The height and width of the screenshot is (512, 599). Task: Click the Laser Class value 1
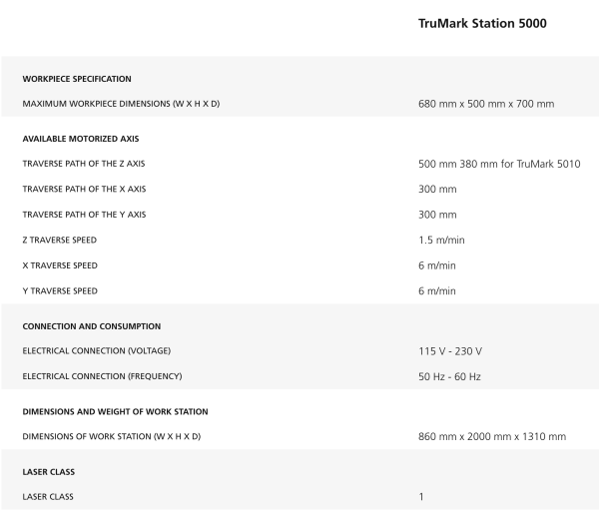pos(421,496)
